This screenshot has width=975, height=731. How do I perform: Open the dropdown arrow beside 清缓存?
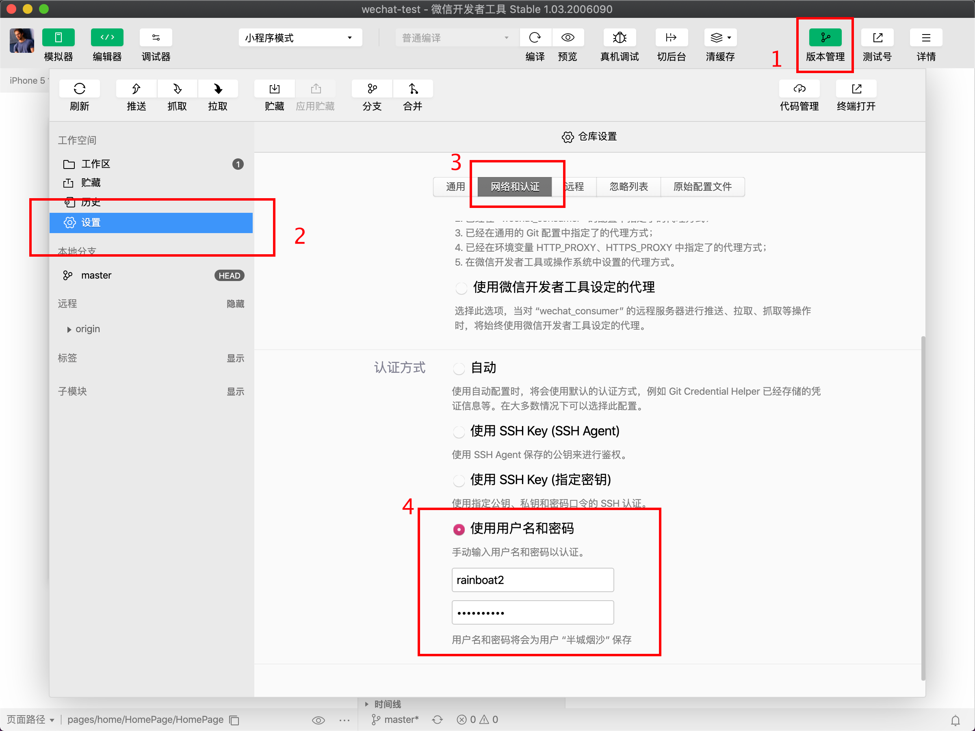(730, 38)
